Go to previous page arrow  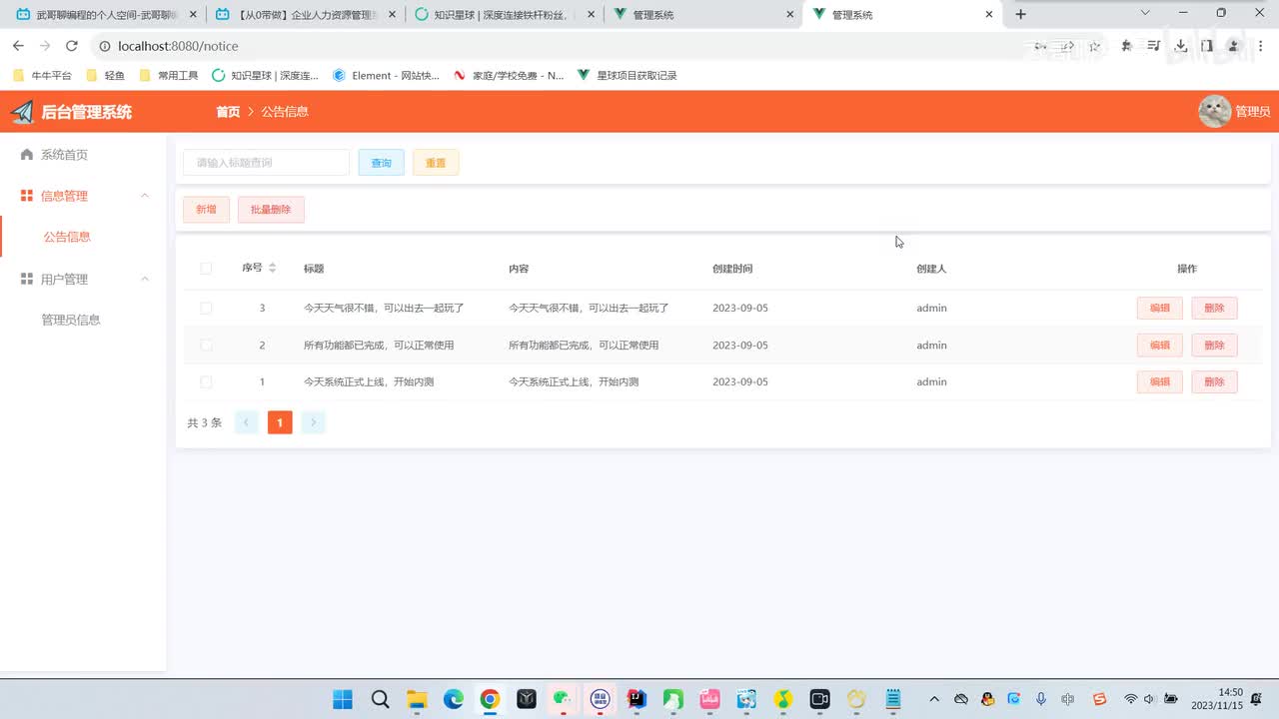[x=246, y=422]
